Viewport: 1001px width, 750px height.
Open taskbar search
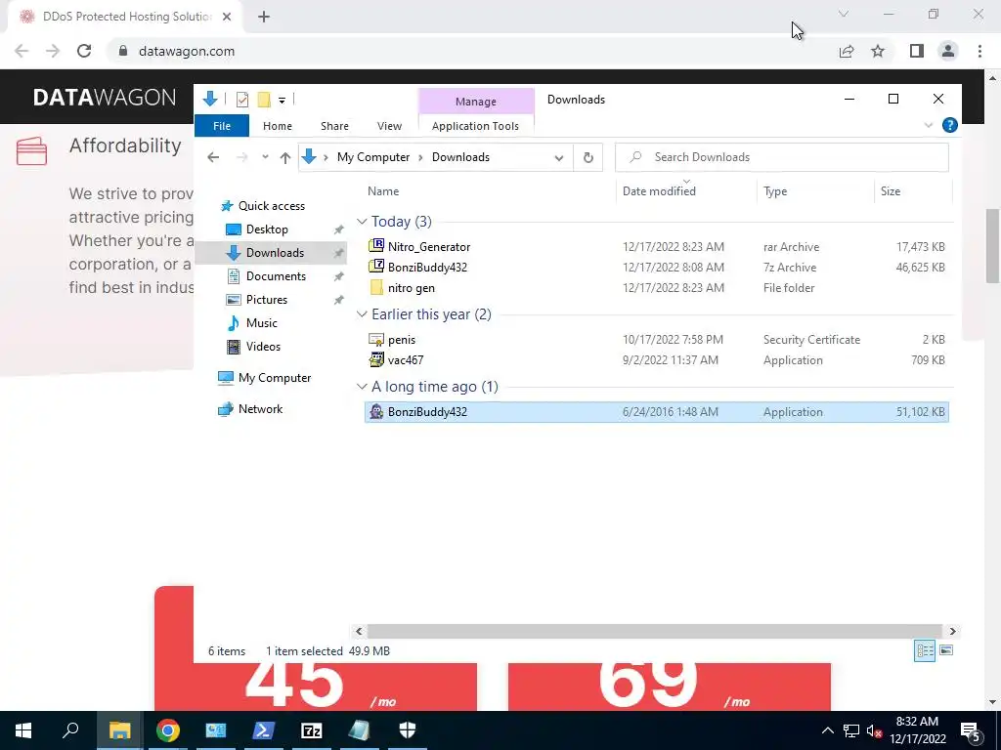click(x=70, y=730)
